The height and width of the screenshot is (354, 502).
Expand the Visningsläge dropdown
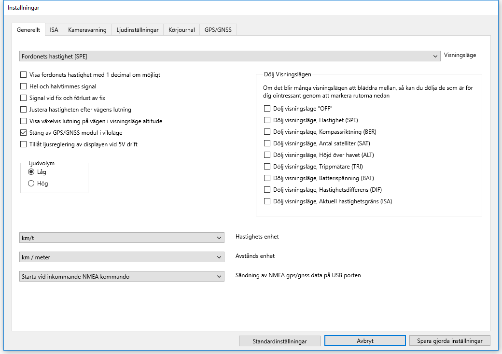click(230, 56)
